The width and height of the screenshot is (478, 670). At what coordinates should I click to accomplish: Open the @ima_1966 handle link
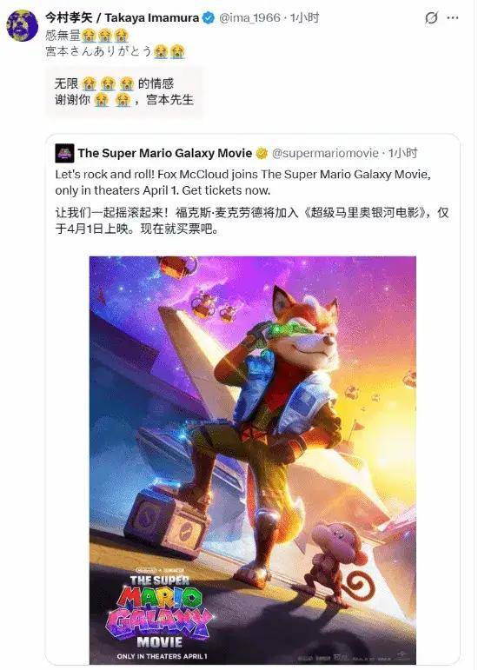[250, 18]
